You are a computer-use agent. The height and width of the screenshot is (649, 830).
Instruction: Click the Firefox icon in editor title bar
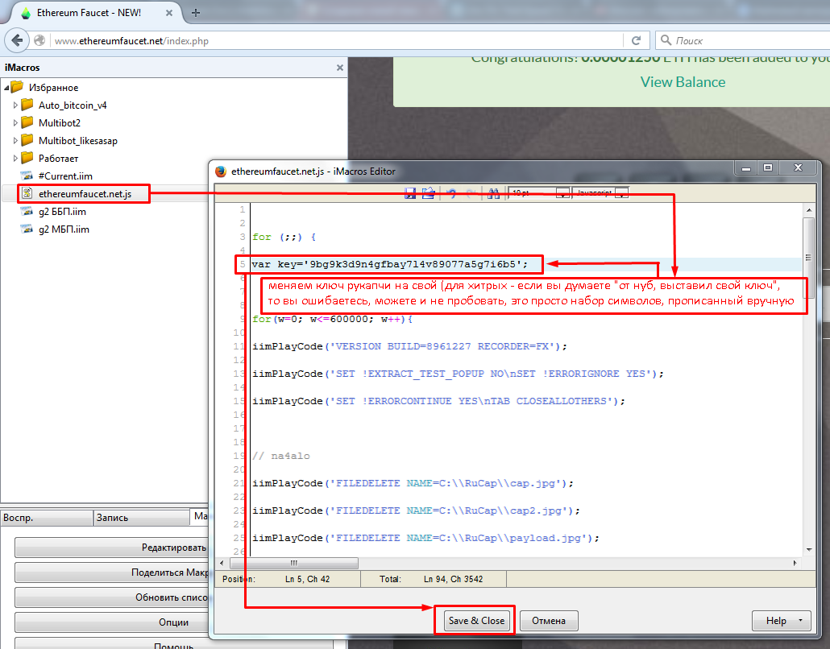pos(221,172)
